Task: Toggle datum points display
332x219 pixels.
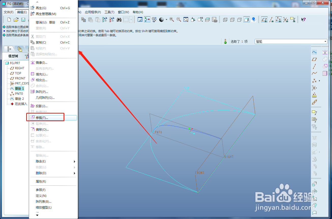Action: point(279,20)
